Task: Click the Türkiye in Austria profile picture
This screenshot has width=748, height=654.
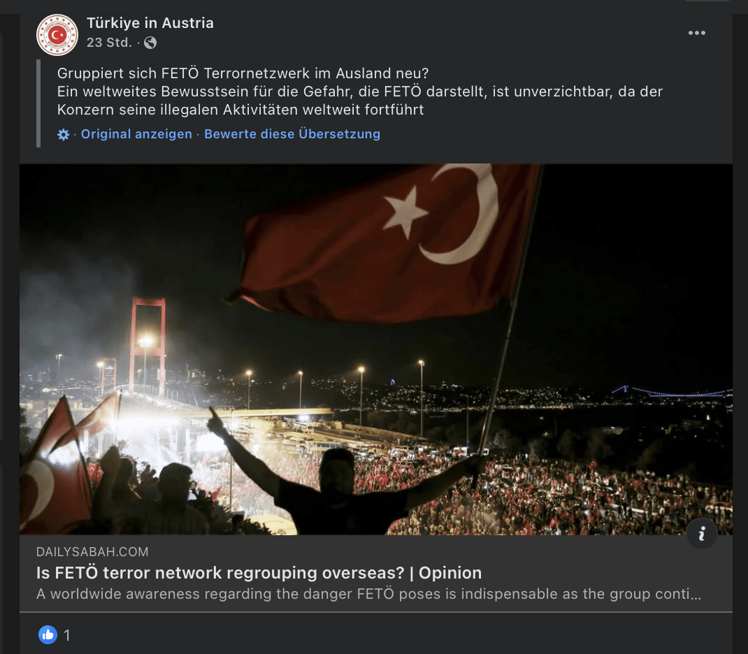Action: [x=57, y=35]
